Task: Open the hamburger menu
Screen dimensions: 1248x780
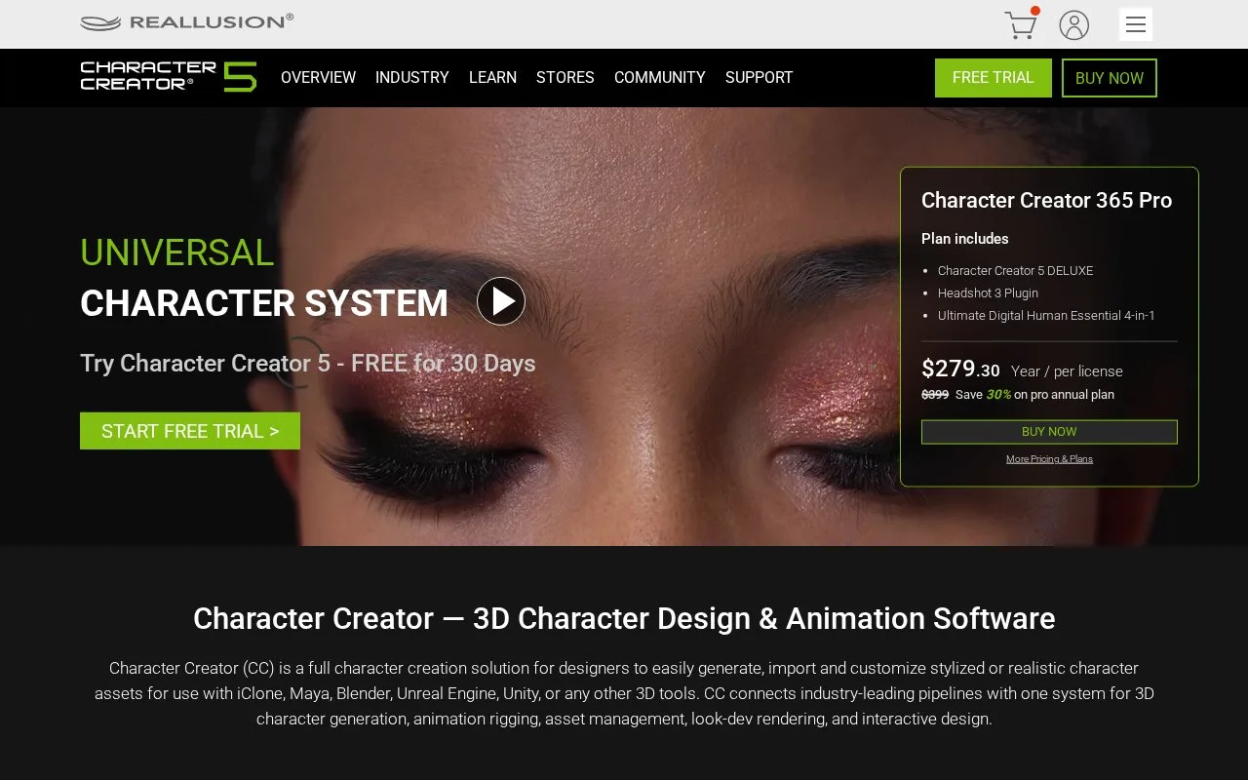Action: coord(1136,24)
